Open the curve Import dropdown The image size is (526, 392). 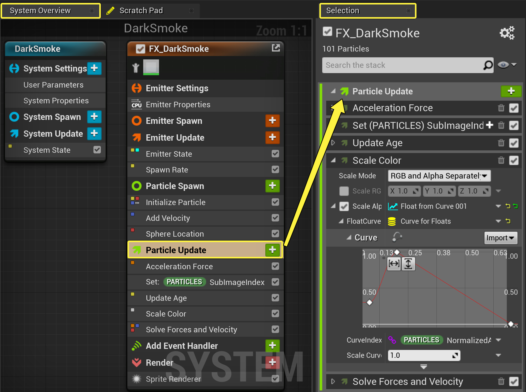500,238
